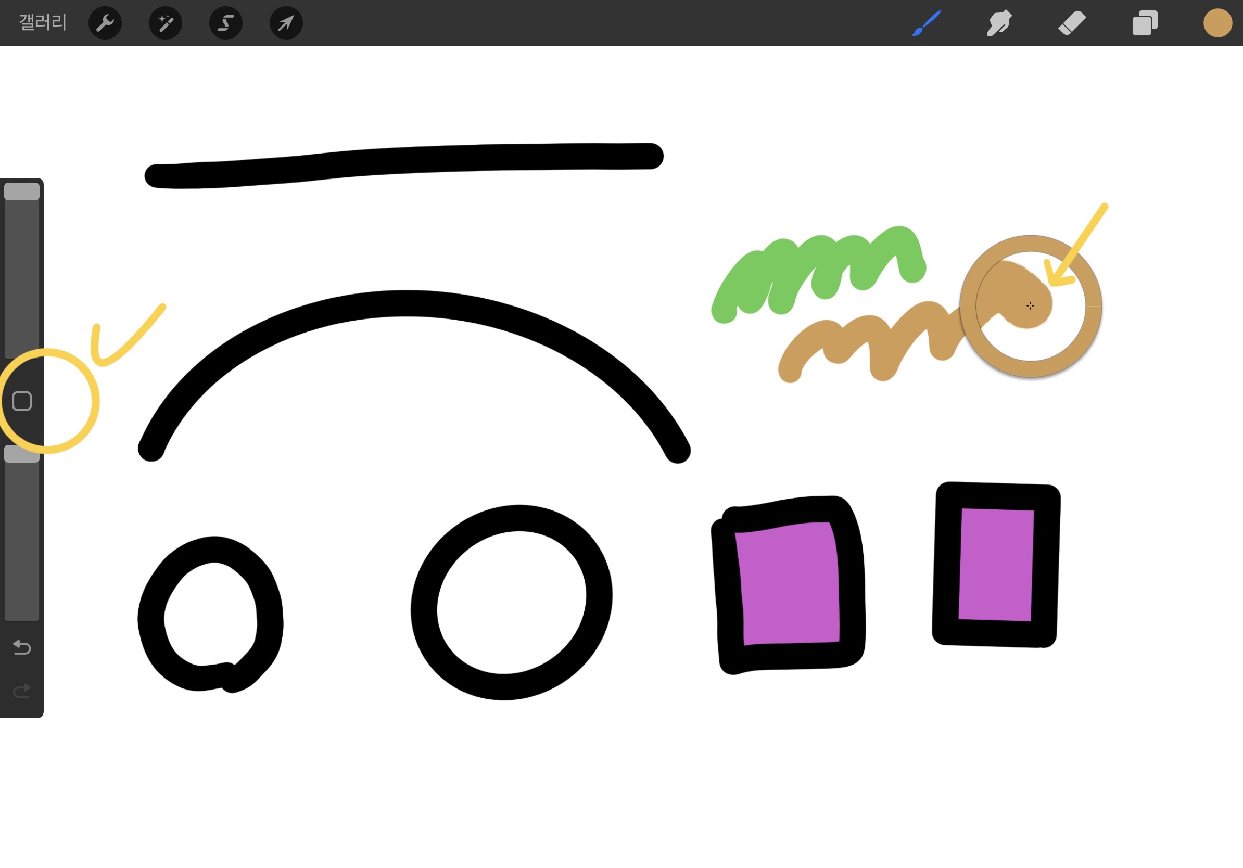Viewport: 1243px width, 868px height.
Task: Click the Undo arrow
Action: pyautogui.click(x=22, y=647)
